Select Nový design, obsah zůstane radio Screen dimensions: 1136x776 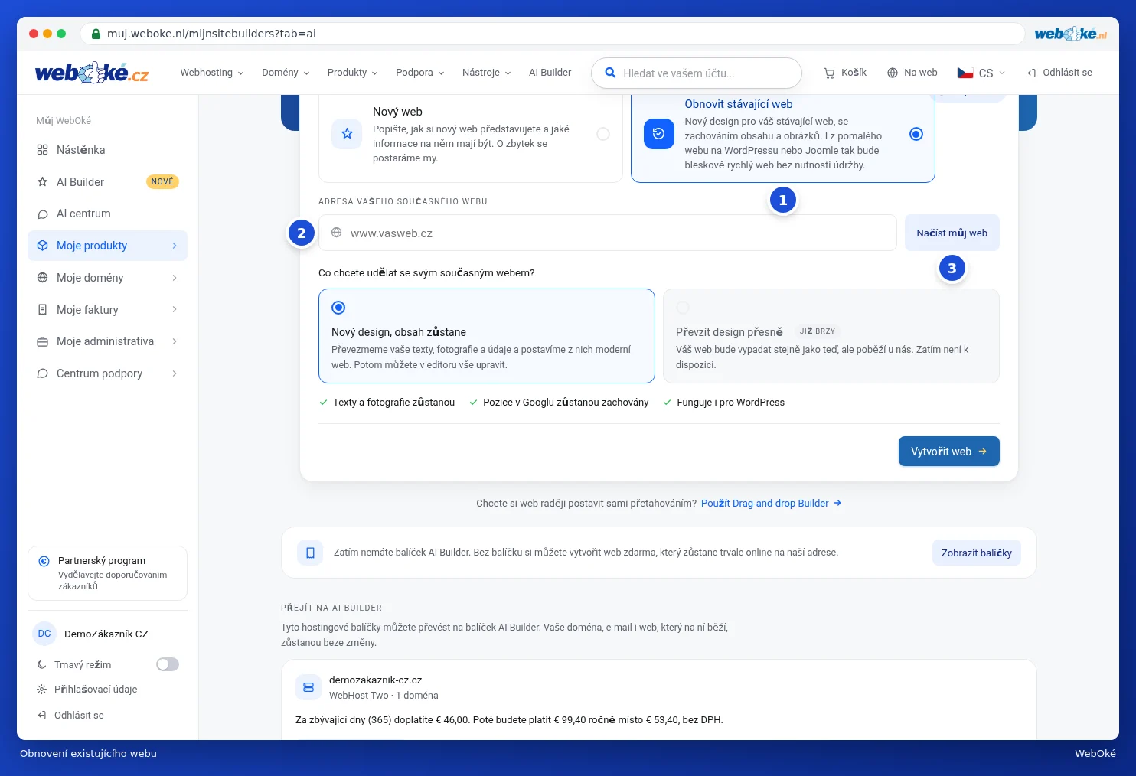click(x=338, y=308)
